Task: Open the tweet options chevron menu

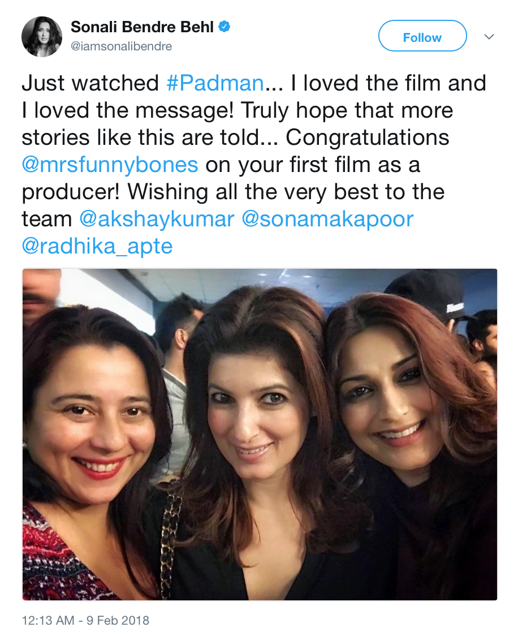Action: point(489,37)
